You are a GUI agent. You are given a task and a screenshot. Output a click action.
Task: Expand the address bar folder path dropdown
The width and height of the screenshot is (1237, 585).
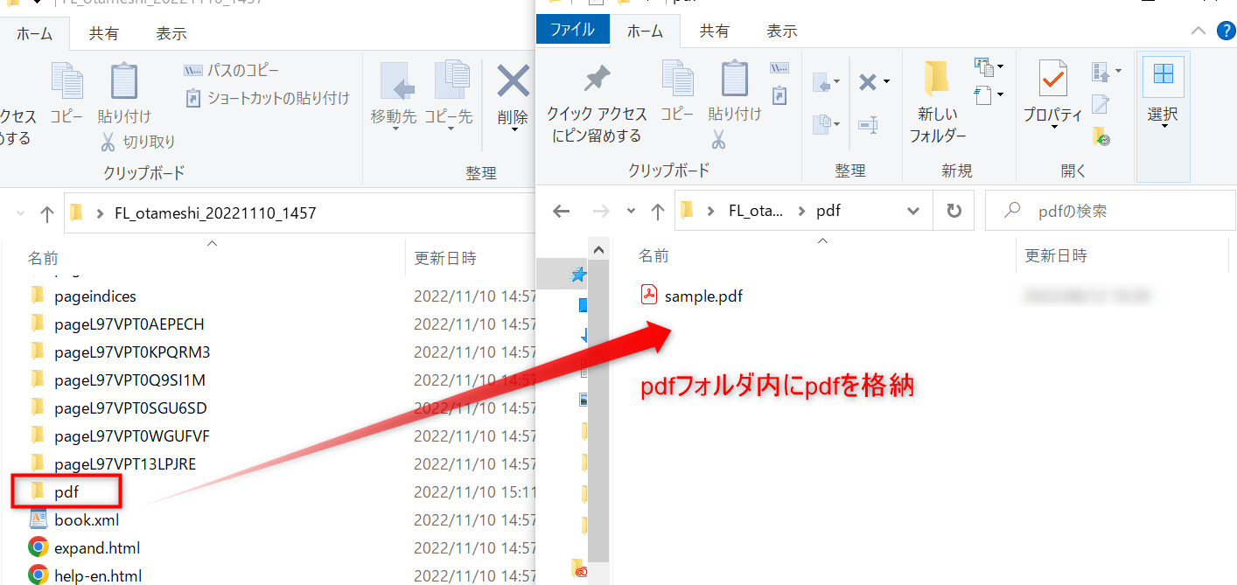pyautogui.click(x=913, y=210)
